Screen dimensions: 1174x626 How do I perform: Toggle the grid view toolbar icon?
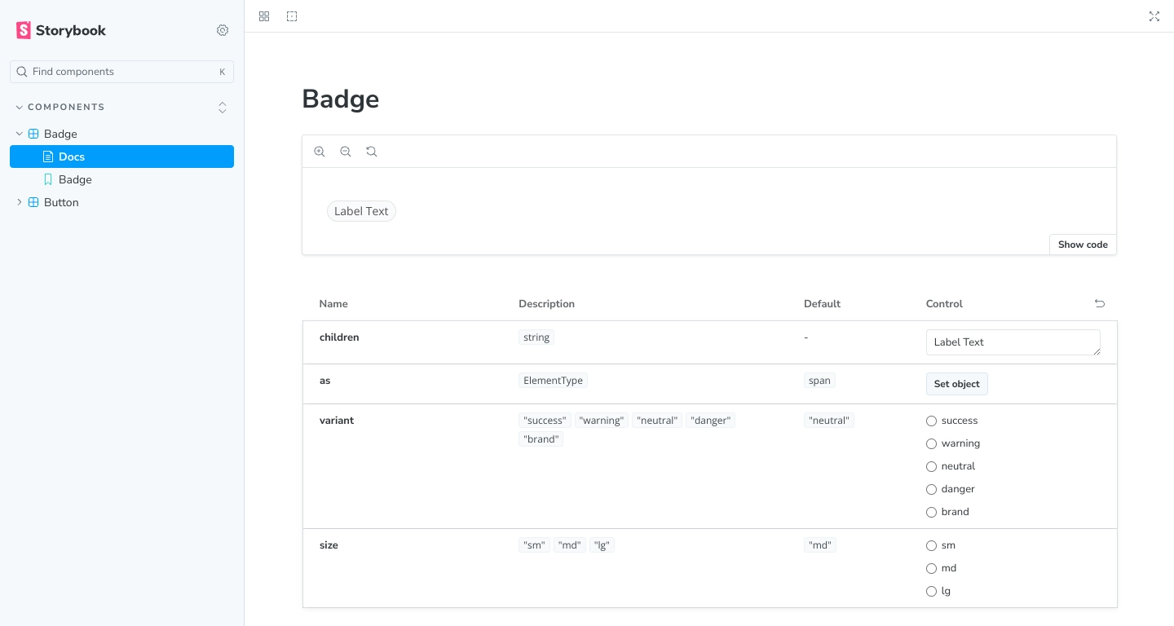pos(264,16)
